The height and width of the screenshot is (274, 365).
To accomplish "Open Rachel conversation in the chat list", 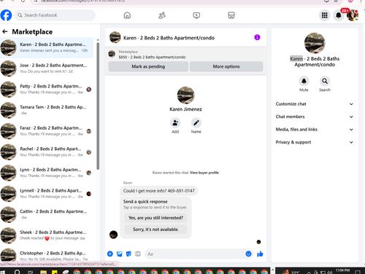I will pos(47,152).
